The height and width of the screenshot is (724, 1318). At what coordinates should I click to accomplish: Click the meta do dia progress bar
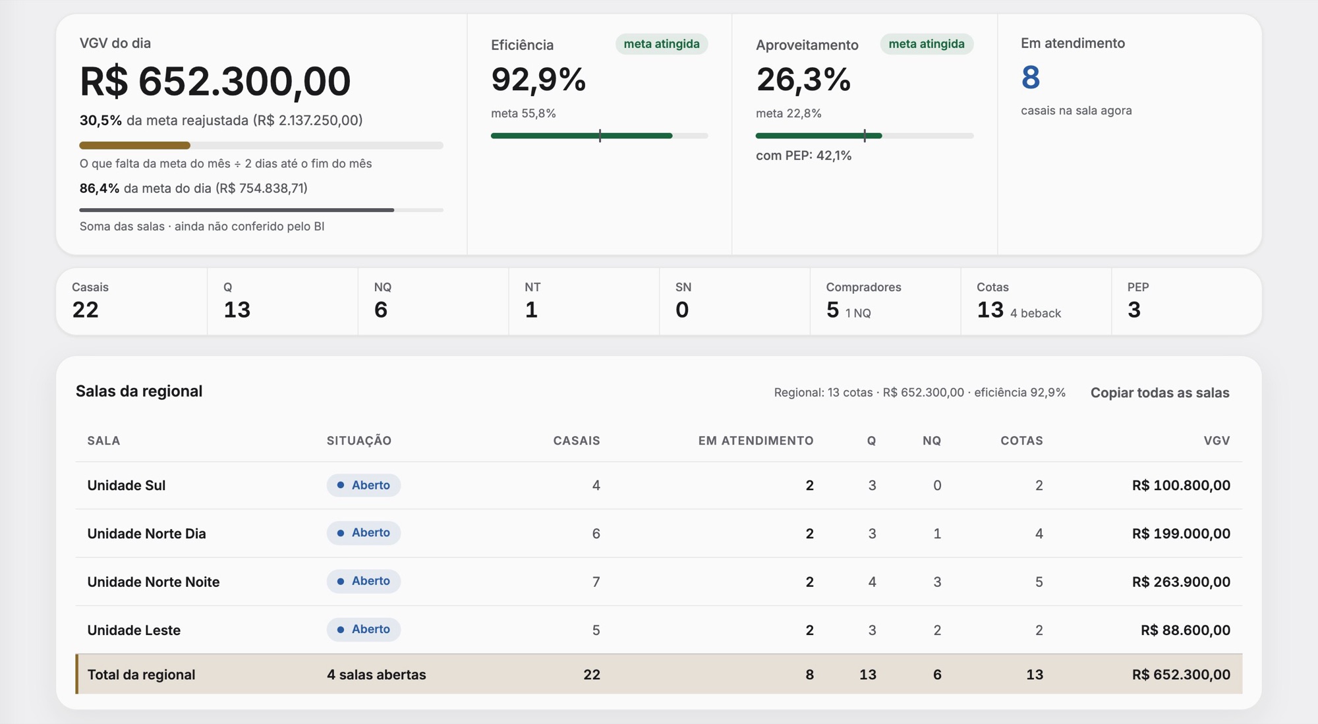coord(261,210)
